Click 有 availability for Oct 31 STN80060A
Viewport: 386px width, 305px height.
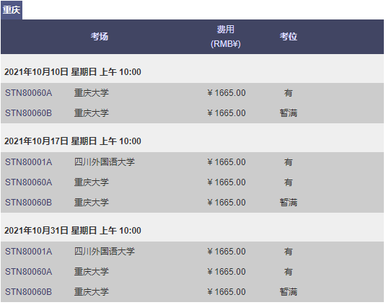coord(289,272)
